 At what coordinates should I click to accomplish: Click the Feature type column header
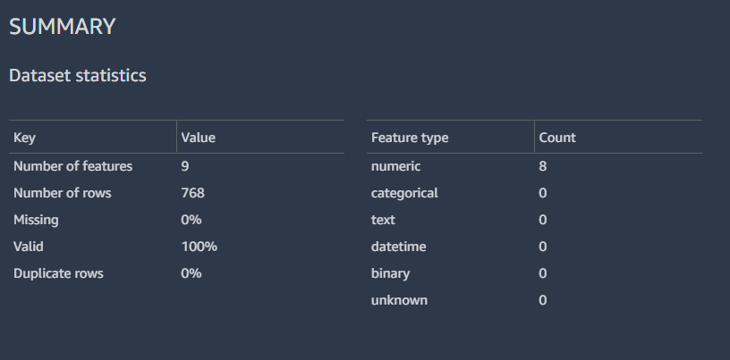(410, 138)
